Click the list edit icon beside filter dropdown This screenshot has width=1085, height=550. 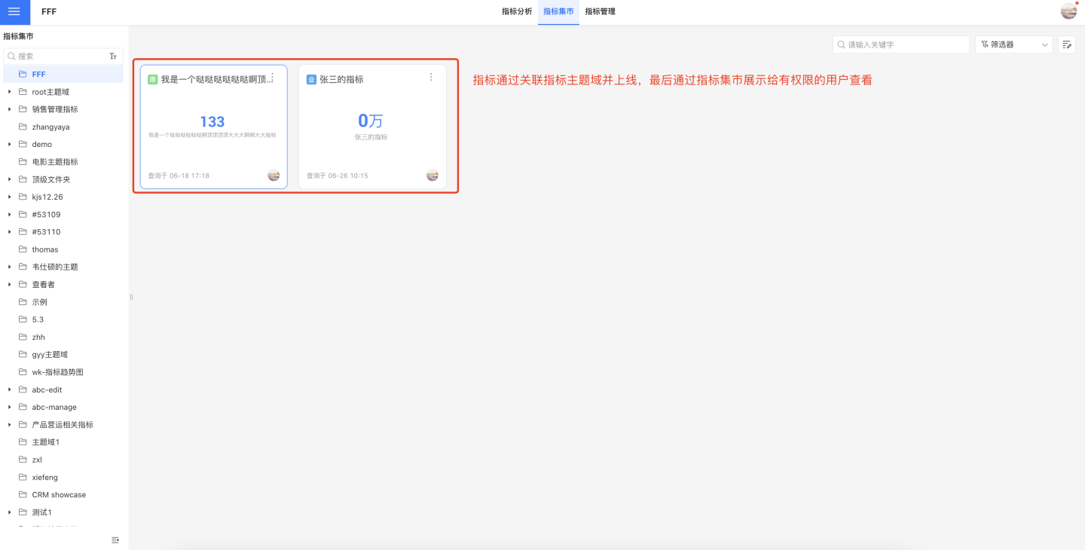(x=1066, y=44)
